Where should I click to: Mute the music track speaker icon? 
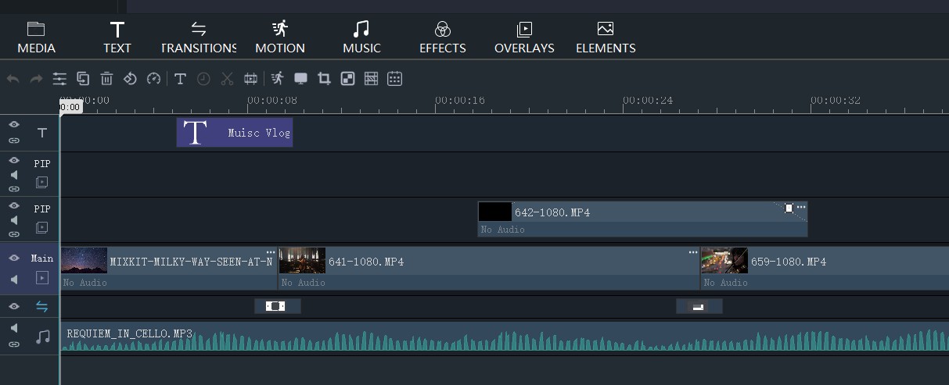[x=14, y=329]
